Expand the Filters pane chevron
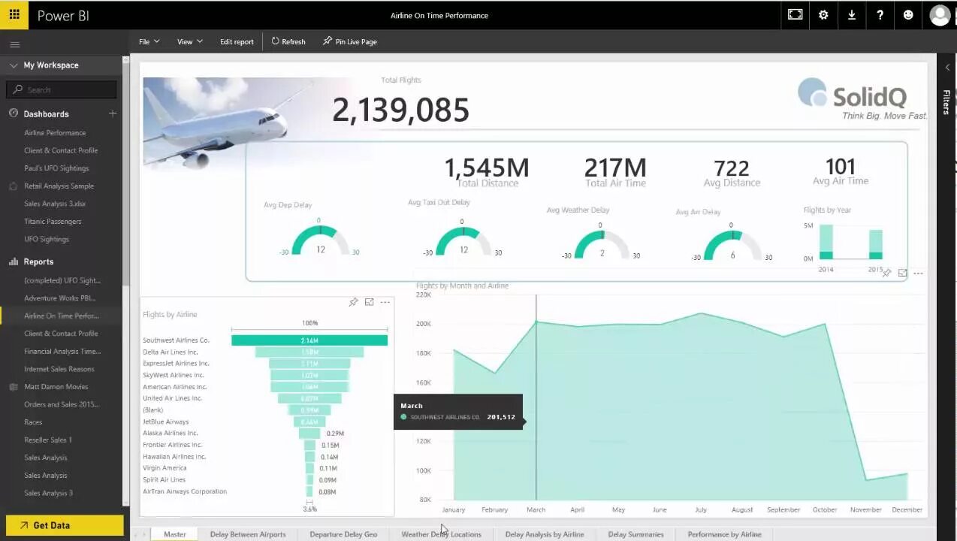Screen dimensions: 957x541 point(946,68)
